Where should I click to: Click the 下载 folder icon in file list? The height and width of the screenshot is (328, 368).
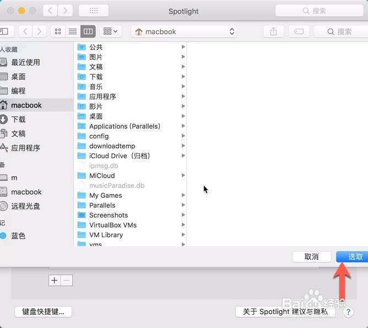(x=82, y=76)
